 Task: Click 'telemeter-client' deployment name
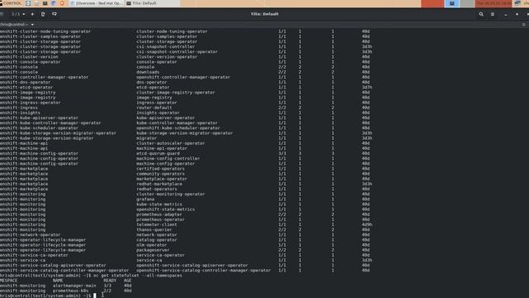156,224
